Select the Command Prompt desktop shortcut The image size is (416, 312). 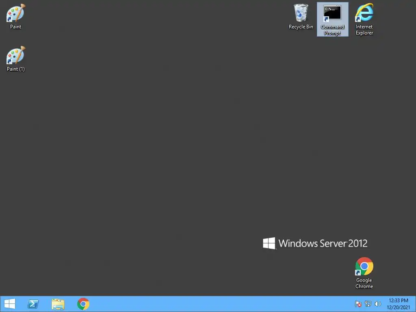tap(332, 19)
